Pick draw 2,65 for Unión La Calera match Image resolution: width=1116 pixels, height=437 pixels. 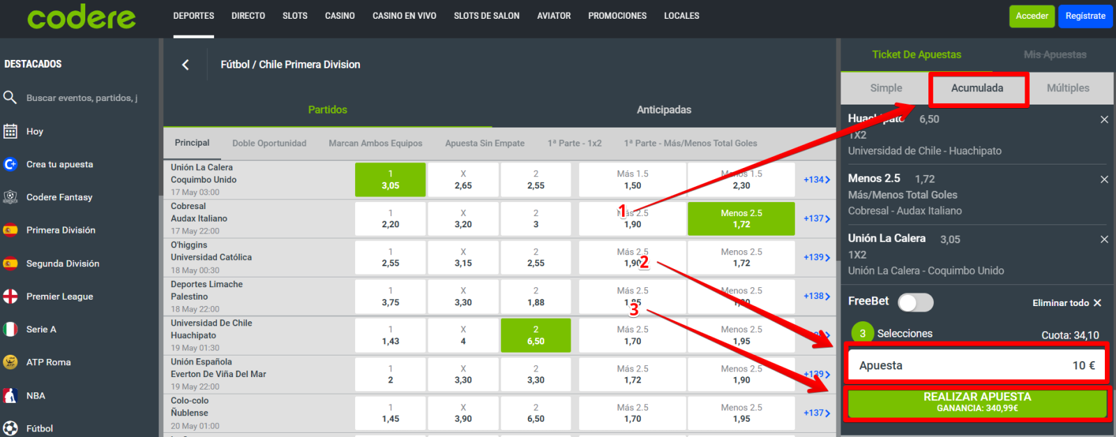click(x=463, y=180)
